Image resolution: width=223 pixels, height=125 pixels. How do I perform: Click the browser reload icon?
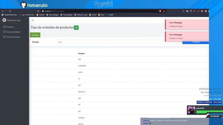(10, 11)
